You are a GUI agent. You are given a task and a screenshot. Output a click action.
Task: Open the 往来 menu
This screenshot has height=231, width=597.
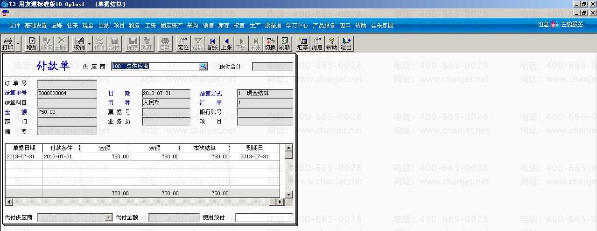tap(72, 26)
